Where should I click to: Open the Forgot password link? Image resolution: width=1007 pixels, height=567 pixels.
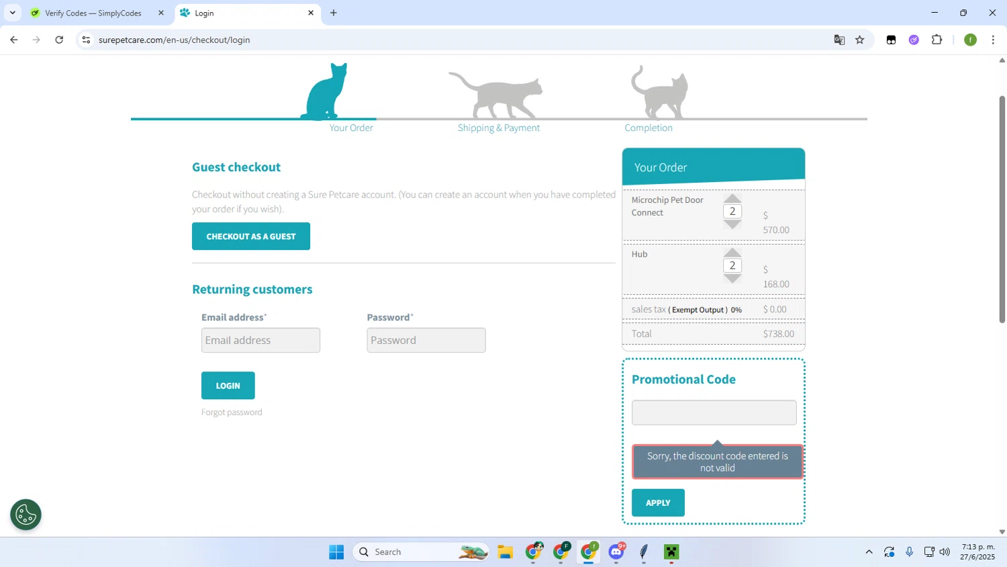[232, 412]
